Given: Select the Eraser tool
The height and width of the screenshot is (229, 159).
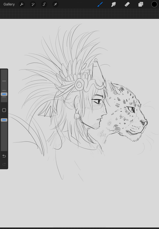Looking at the screenshot, I should [127, 4].
